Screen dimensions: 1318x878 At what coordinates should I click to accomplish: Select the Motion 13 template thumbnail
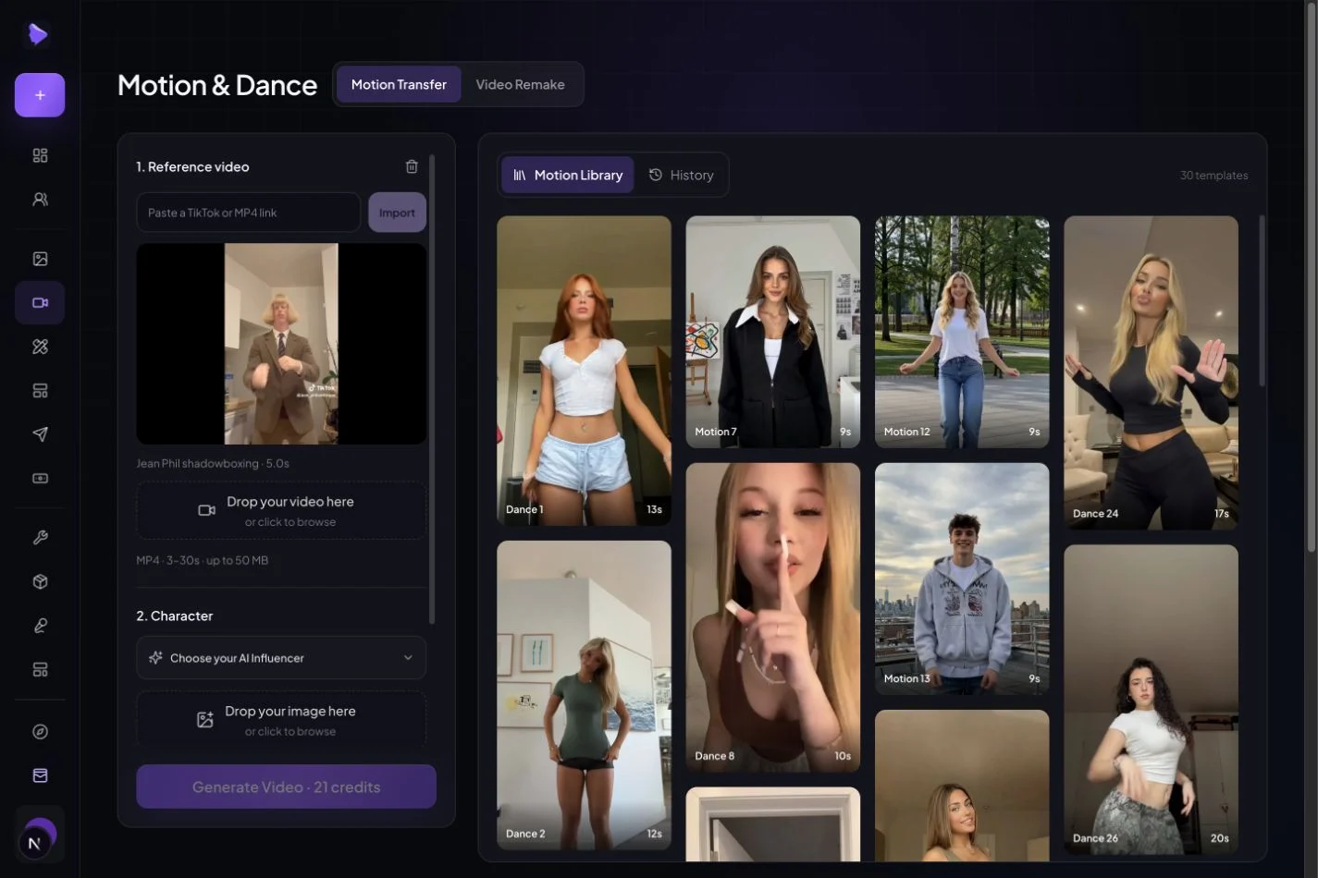point(962,579)
